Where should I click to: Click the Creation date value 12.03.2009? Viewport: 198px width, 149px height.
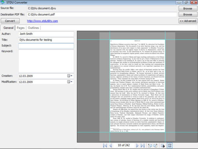pyautogui.click(x=26, y=76)
